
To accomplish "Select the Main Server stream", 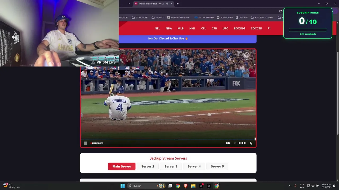I will point(122,167).
